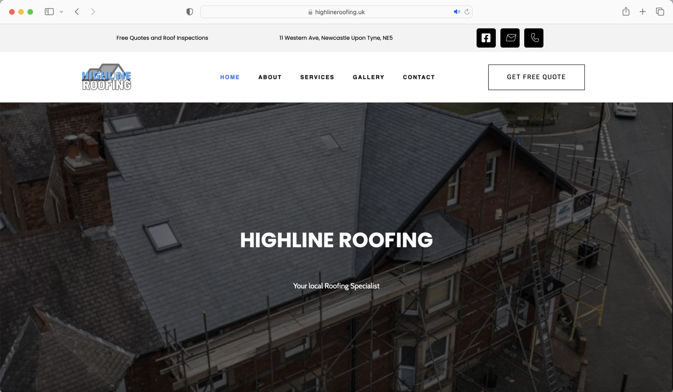Screen dimensions: 673x392
Task: Navigate to the About page
Action: point(270,77)
